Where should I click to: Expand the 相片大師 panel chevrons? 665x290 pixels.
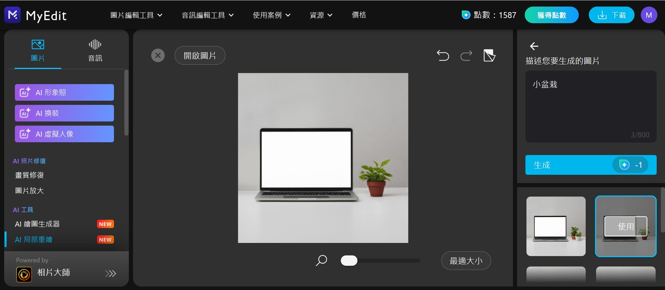point(110,274)
